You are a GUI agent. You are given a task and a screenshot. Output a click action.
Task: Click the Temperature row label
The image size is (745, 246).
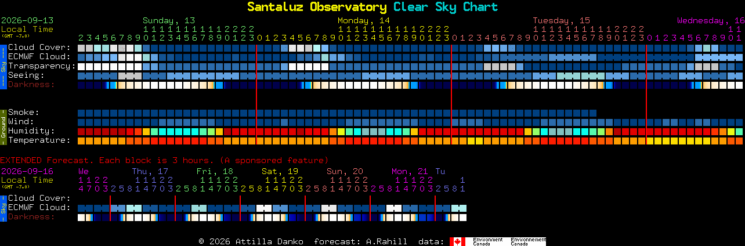tap(39, 140)
